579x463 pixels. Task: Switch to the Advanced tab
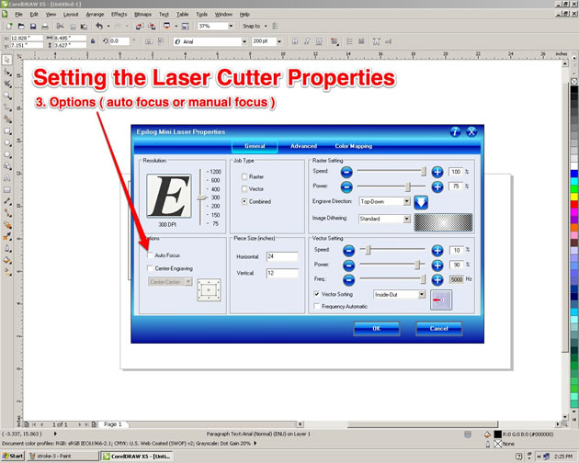click(303, 146)
